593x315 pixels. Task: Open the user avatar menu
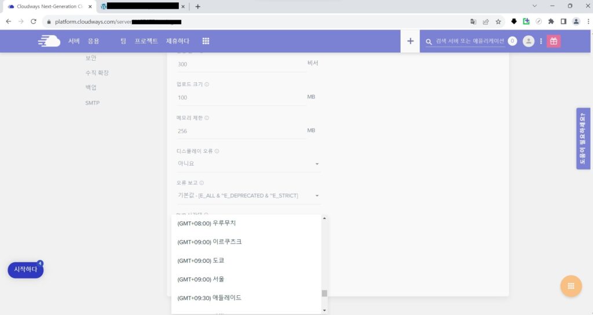click(528, 41)
